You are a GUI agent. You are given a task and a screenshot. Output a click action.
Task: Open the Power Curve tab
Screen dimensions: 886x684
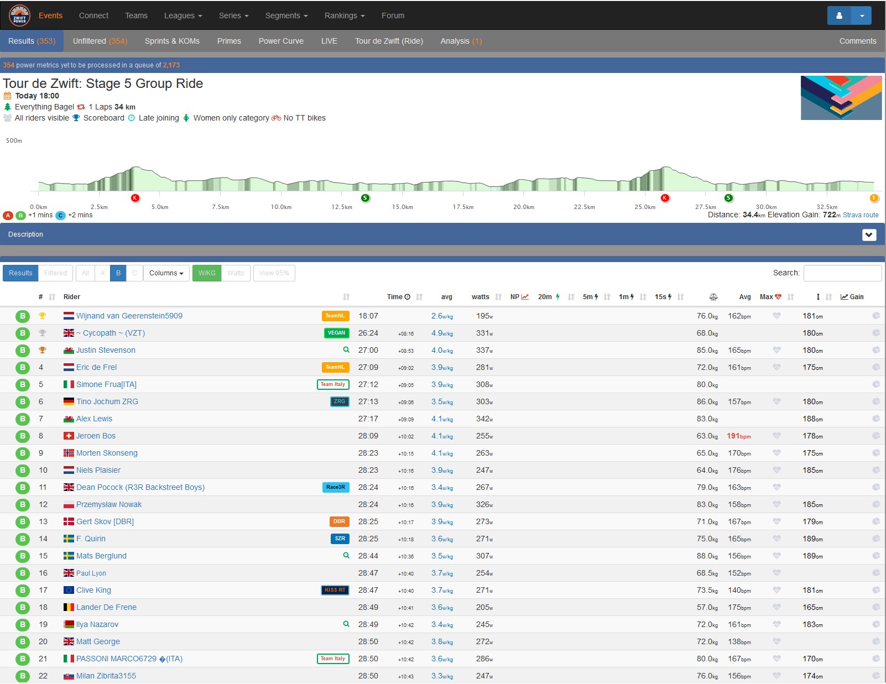pos(281,41)
